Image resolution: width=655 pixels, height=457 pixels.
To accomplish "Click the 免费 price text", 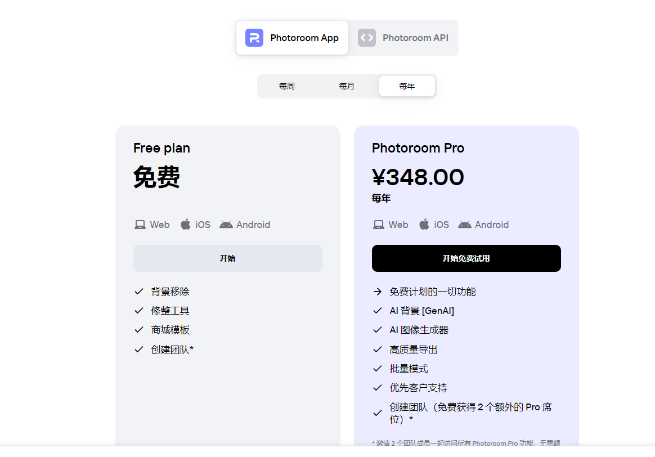I will coord(156,177).
